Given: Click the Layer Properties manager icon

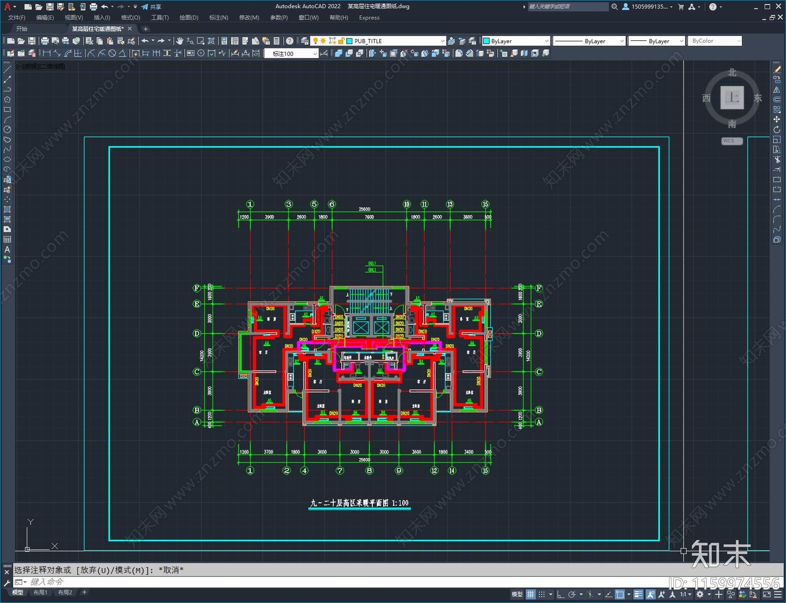Looking at the screenshot, I should (x=305, y=41).
